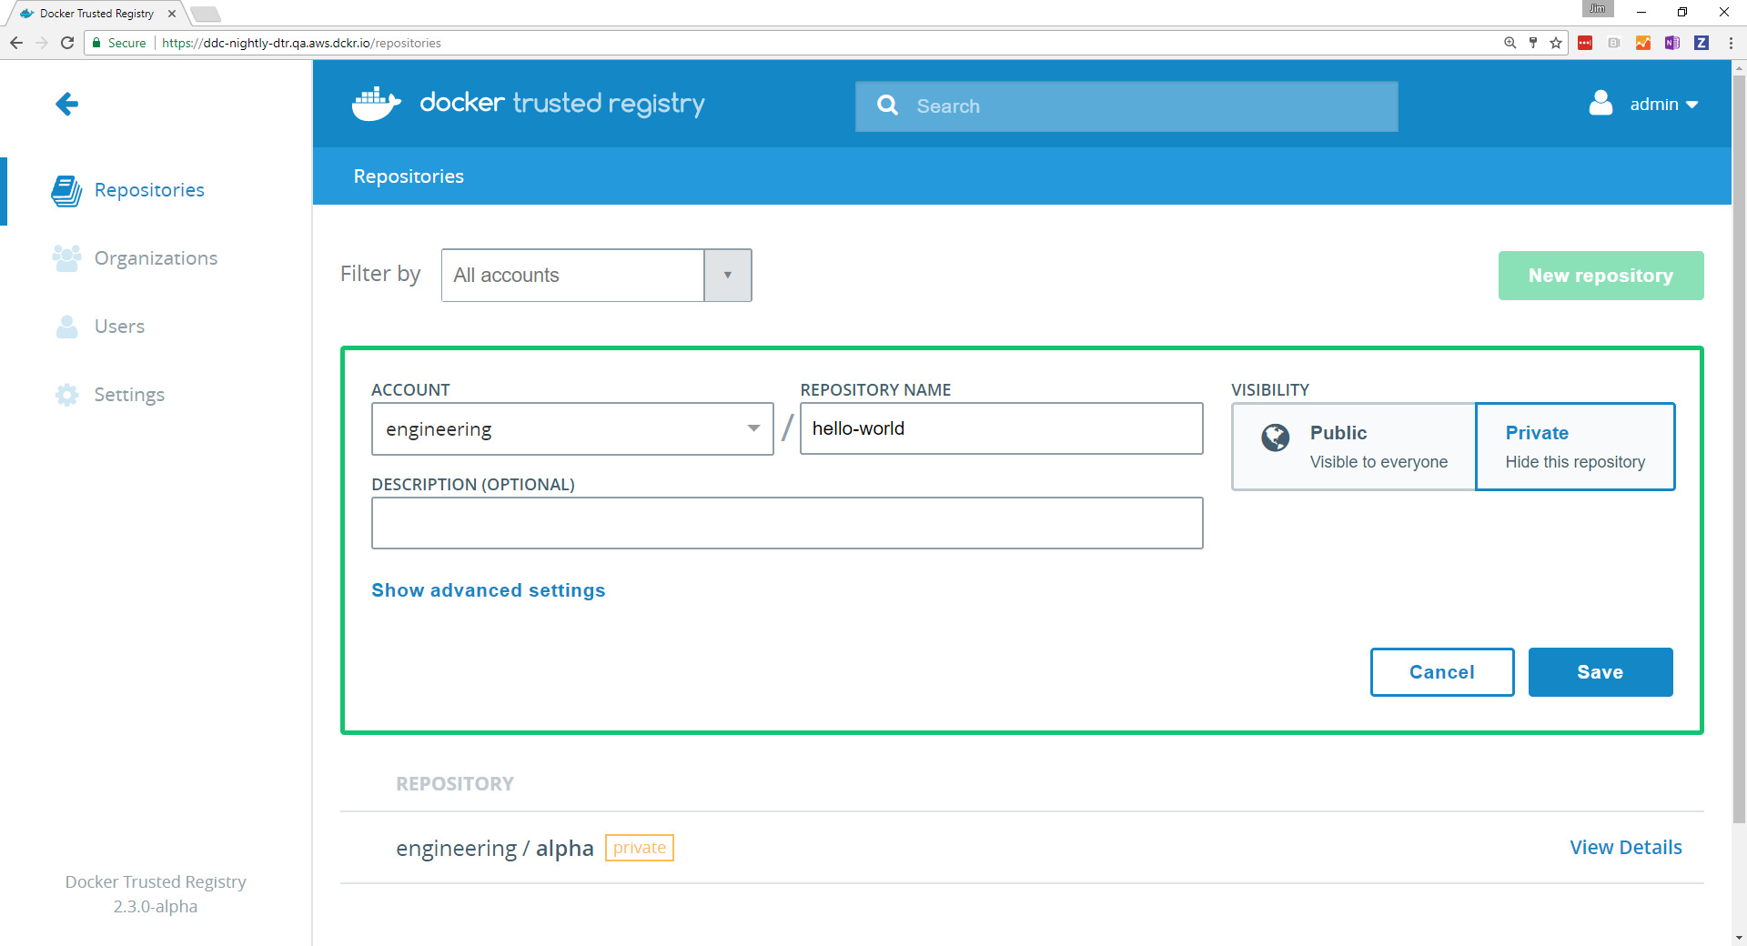View Details for engineering / alpha
This screenshot has height=946, width=1747.
tap(1625, 848)
